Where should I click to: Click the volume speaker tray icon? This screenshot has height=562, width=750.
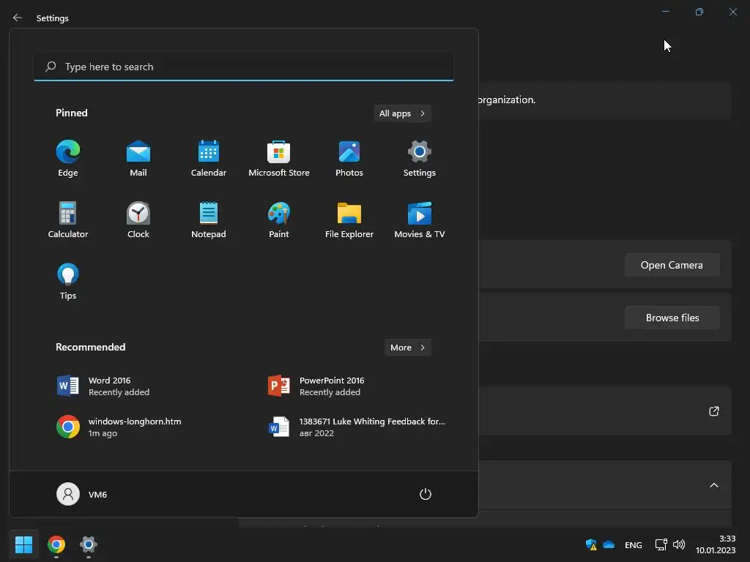tap(679, 544)
